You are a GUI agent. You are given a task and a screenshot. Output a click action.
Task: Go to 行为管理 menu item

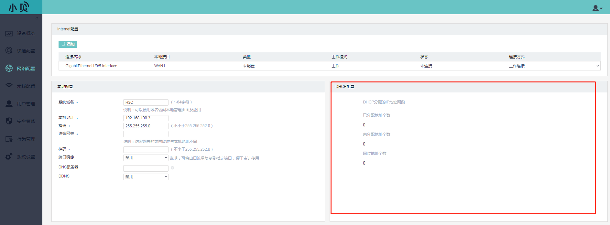[26, 139]
